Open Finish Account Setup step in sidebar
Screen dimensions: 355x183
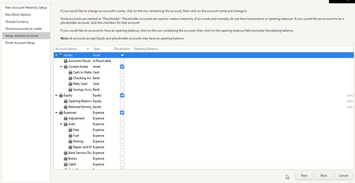(x=20, y=43)
